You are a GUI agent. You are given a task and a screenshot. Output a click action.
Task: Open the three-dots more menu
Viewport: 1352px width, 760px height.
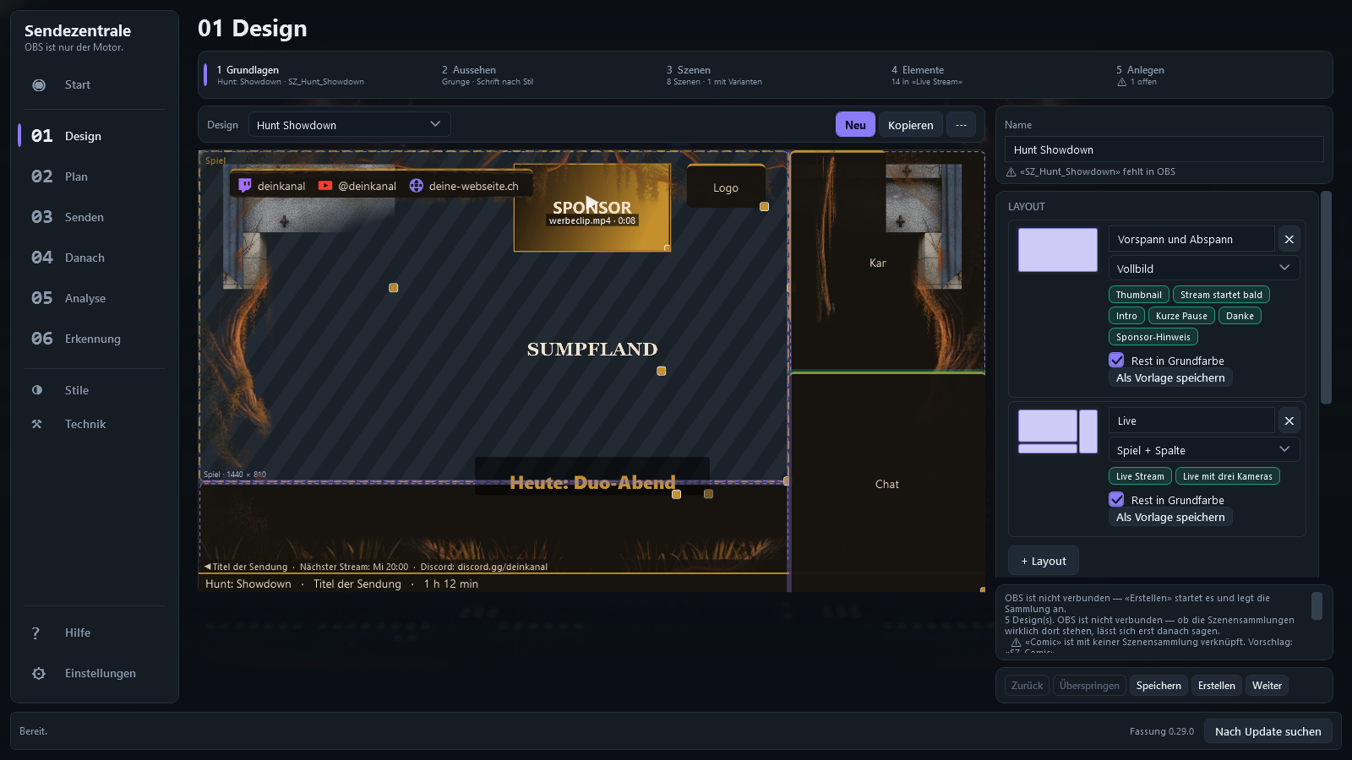(x=961, y=125)
